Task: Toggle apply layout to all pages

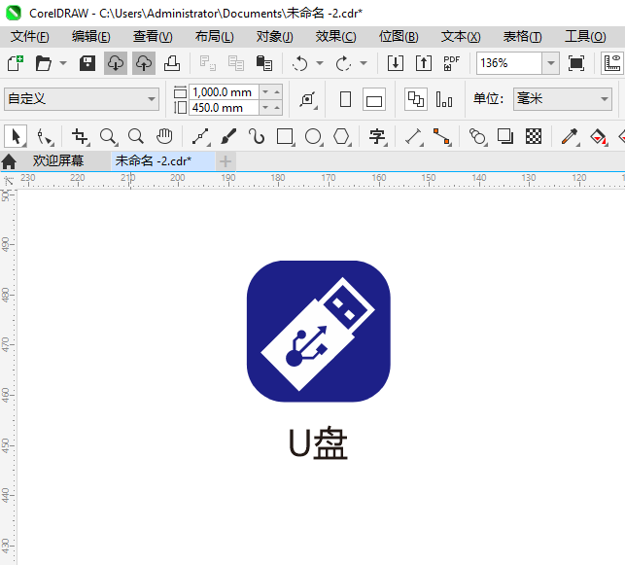Action: tap(416, 99)
